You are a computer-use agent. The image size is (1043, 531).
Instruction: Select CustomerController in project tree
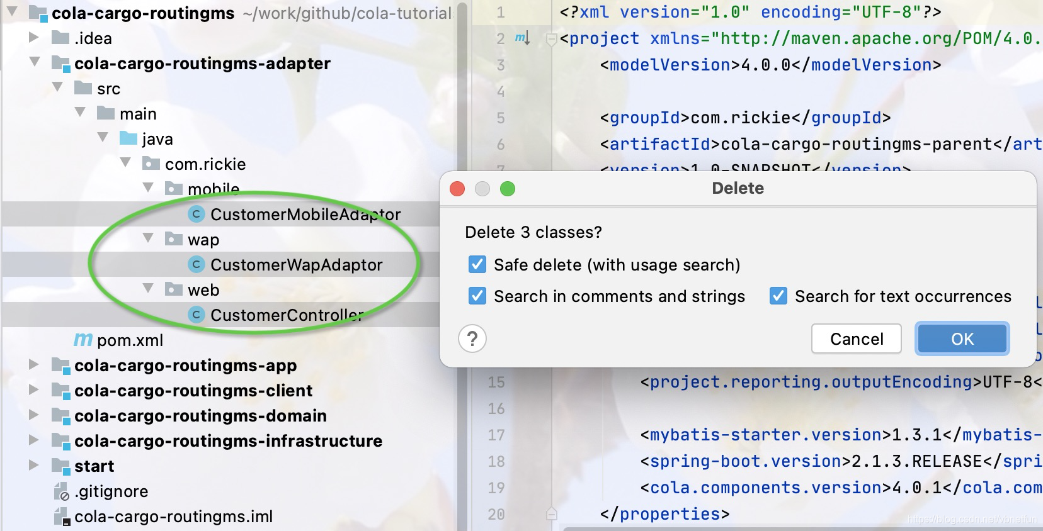click(287, 315)
